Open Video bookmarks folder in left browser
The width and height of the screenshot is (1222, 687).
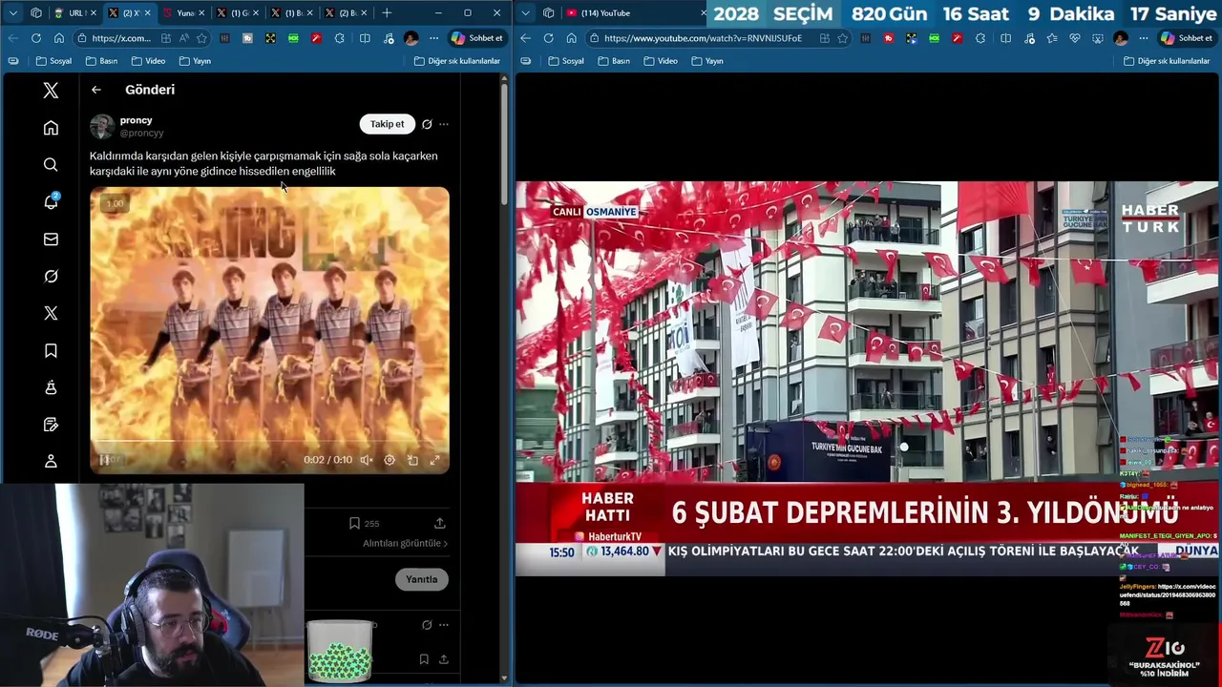coord(148,61)
